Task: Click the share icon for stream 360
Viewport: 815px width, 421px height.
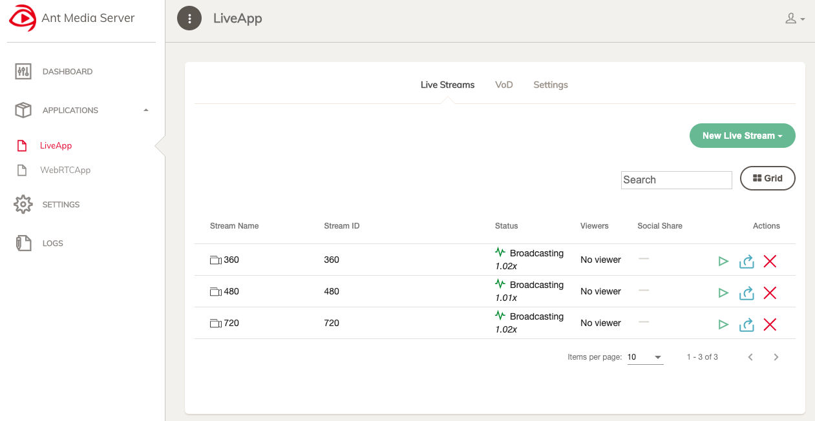Action: (x=746, y=261)
